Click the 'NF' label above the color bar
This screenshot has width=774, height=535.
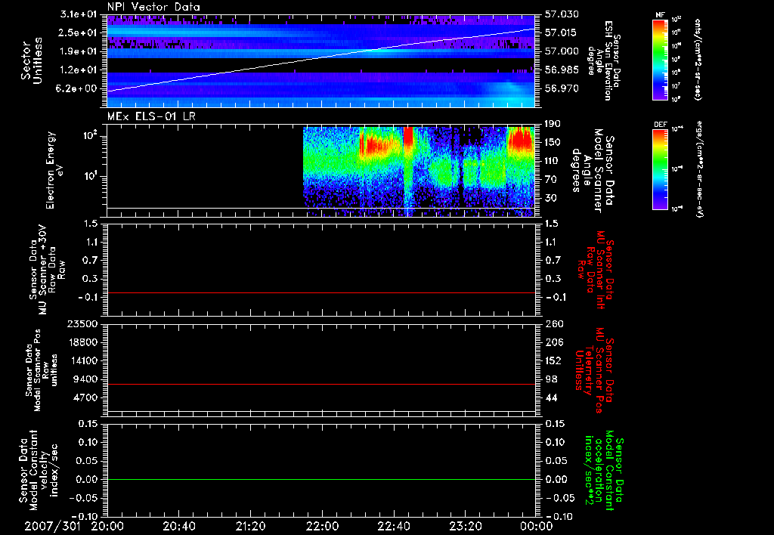660,15
